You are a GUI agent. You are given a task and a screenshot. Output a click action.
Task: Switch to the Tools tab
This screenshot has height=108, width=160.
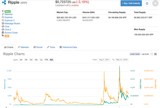point(51,47)
